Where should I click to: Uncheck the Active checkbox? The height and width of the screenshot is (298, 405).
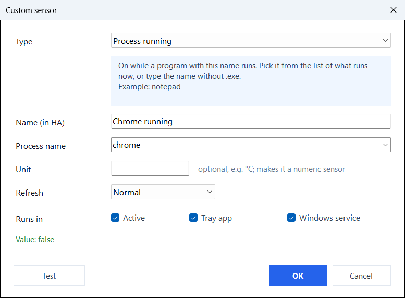click(115, 218)
